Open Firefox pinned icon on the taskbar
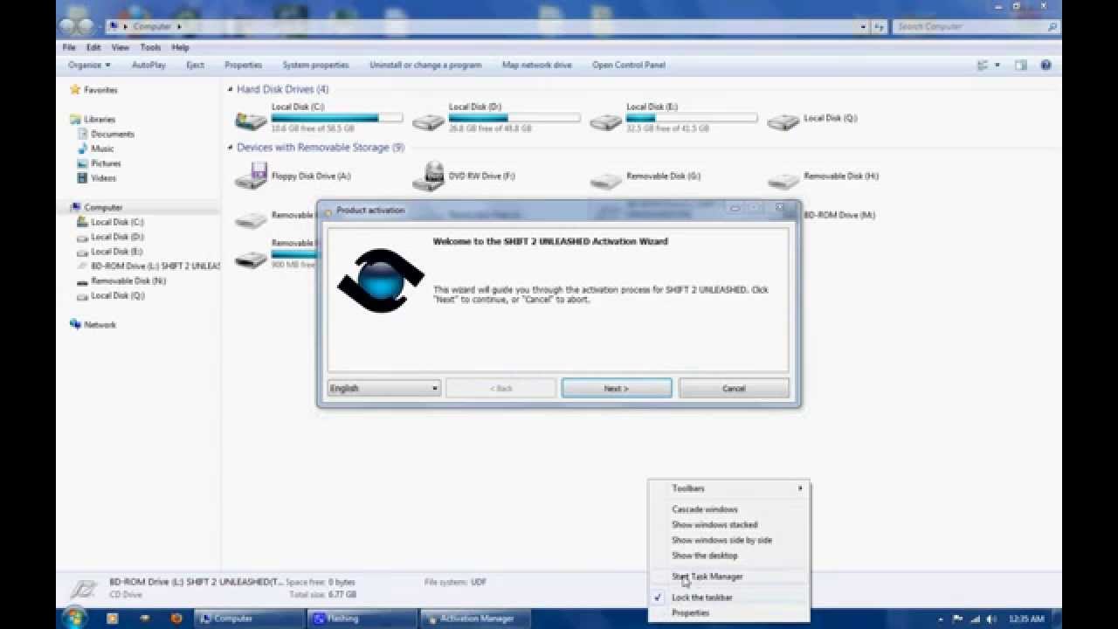This screenshot has height=629, width=1118. click(x=176, y=618)
